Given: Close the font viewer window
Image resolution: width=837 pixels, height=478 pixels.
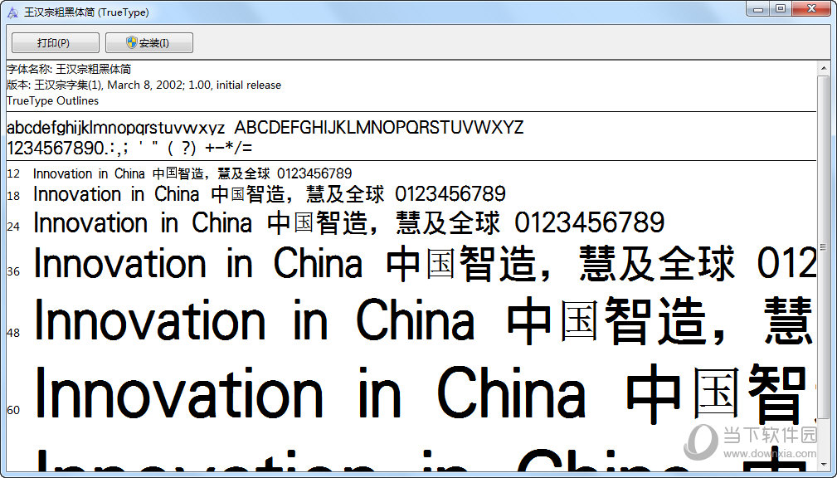Looking at the screenshot, I should (x=811, y=8).
